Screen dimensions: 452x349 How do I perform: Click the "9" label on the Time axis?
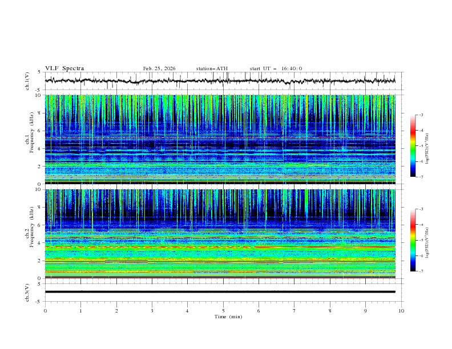point(365,311)
